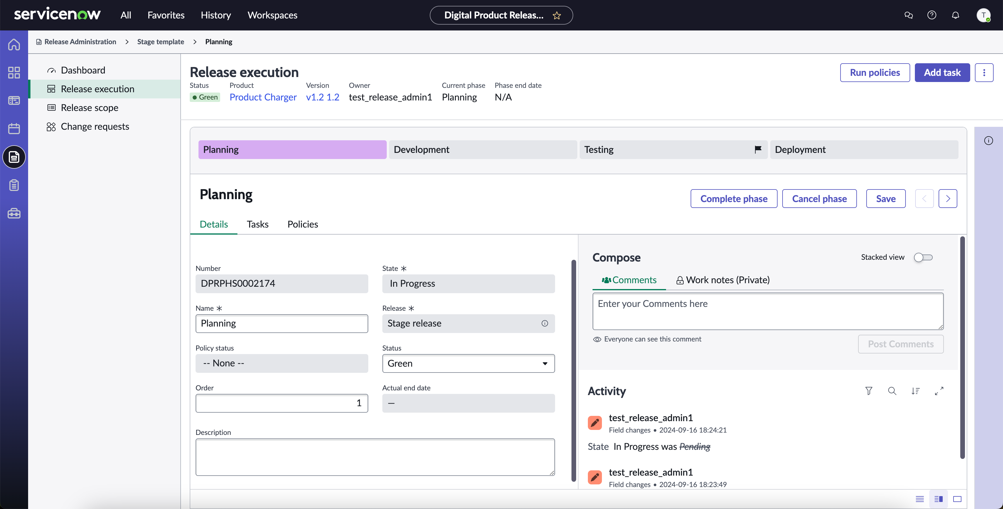The width and height of the screenshot is (1003, 509).
Task: Go to next phase arrow
Action: 948,199
